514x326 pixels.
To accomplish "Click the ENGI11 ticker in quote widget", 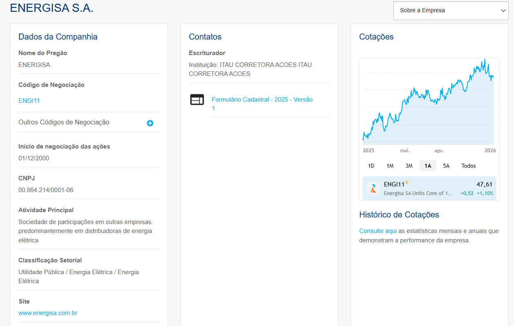I will [x=394, y=184].
